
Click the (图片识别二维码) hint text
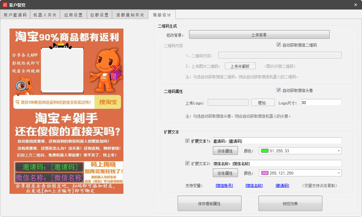280,66
